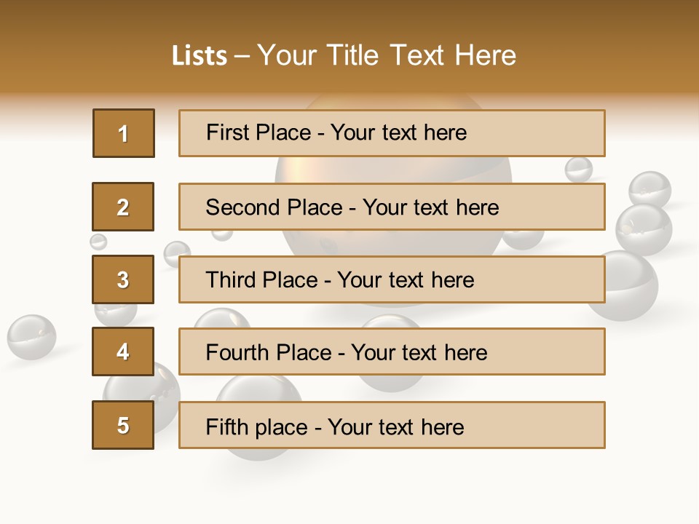Select the leftmost gray sphere near slide edge
699x524 pixels.
[x=31, y=337]
